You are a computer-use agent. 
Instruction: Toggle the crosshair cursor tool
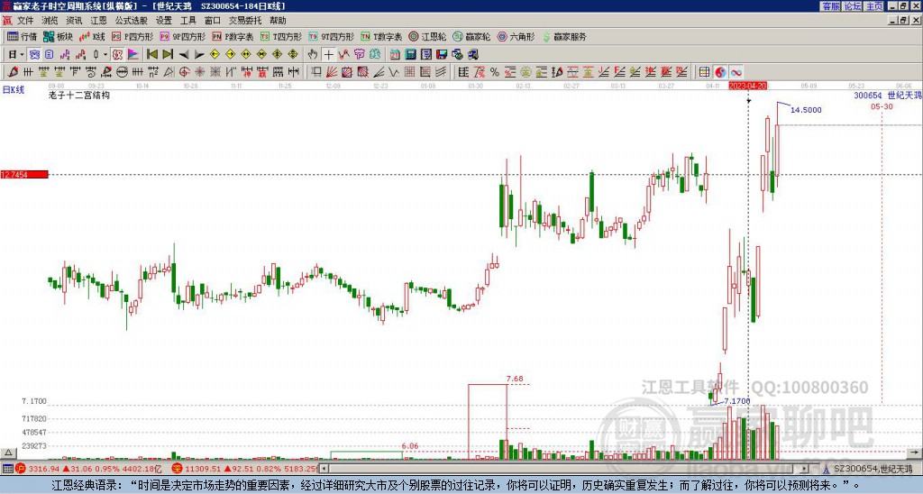tap(328, 54)
